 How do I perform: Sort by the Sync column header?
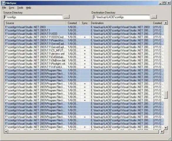(x=85, y=23)
